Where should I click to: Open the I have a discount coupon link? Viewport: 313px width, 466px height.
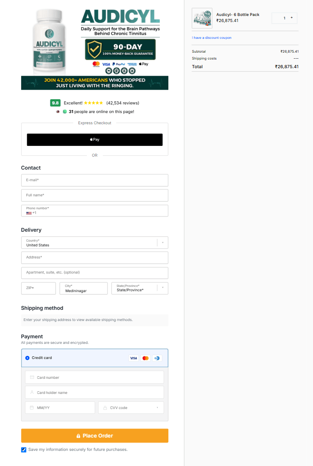(x=211, y=38)
